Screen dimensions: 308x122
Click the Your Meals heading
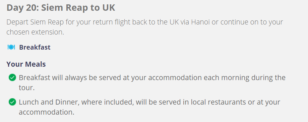coord(26,64)
